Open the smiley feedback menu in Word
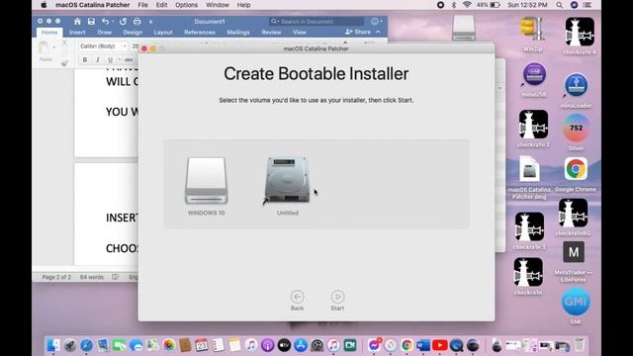This screenshot has height=356, width=633. coord(376,22)
